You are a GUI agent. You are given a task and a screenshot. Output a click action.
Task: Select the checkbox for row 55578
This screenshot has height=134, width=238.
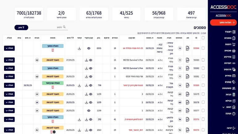point(203,102)
